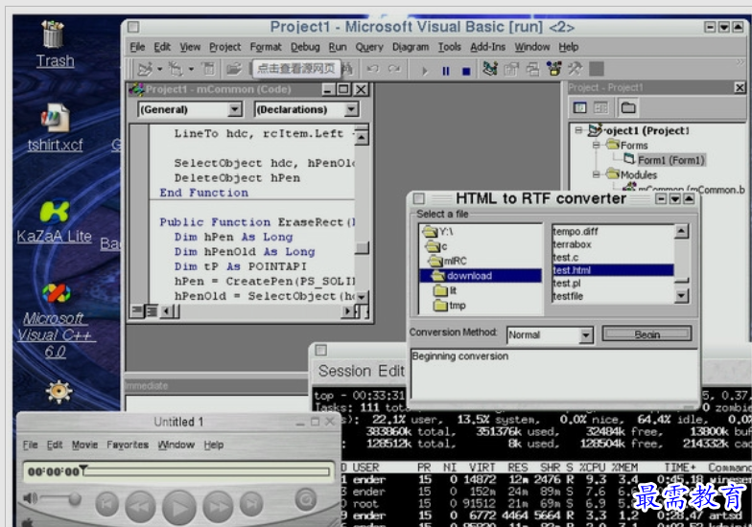Screen dimensions: 752x527
Task: Click the code window scroll left arrow
Action: click(x=167, y=311)
